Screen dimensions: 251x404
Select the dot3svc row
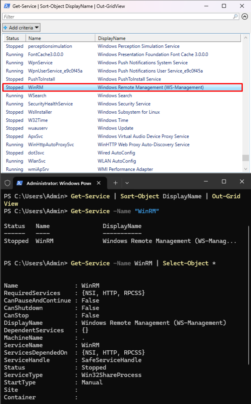click(122, 153)
